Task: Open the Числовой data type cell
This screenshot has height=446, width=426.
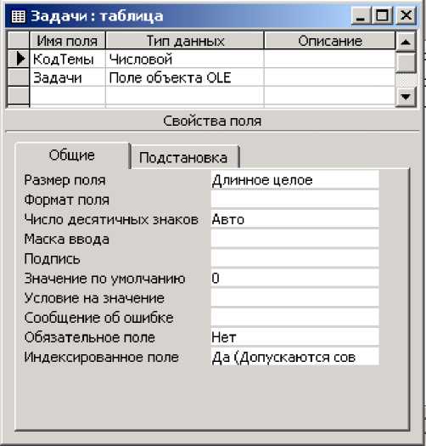Action: (185, 59)
